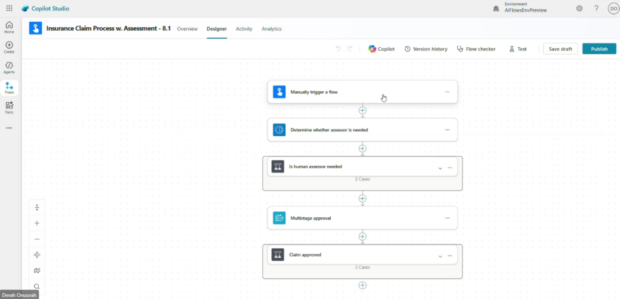Open more options on 'Multistage approval' step
620x299 pixels.
pos(447,218)
